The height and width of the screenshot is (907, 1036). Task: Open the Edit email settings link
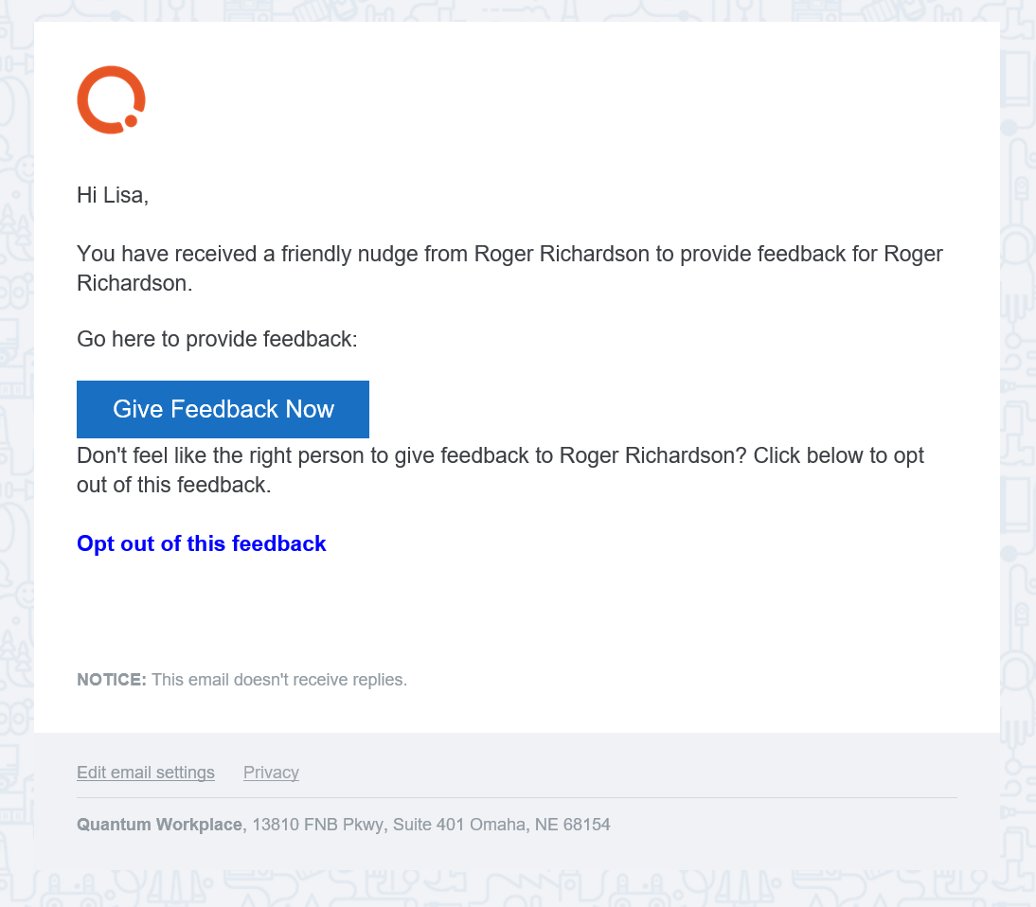145,773
